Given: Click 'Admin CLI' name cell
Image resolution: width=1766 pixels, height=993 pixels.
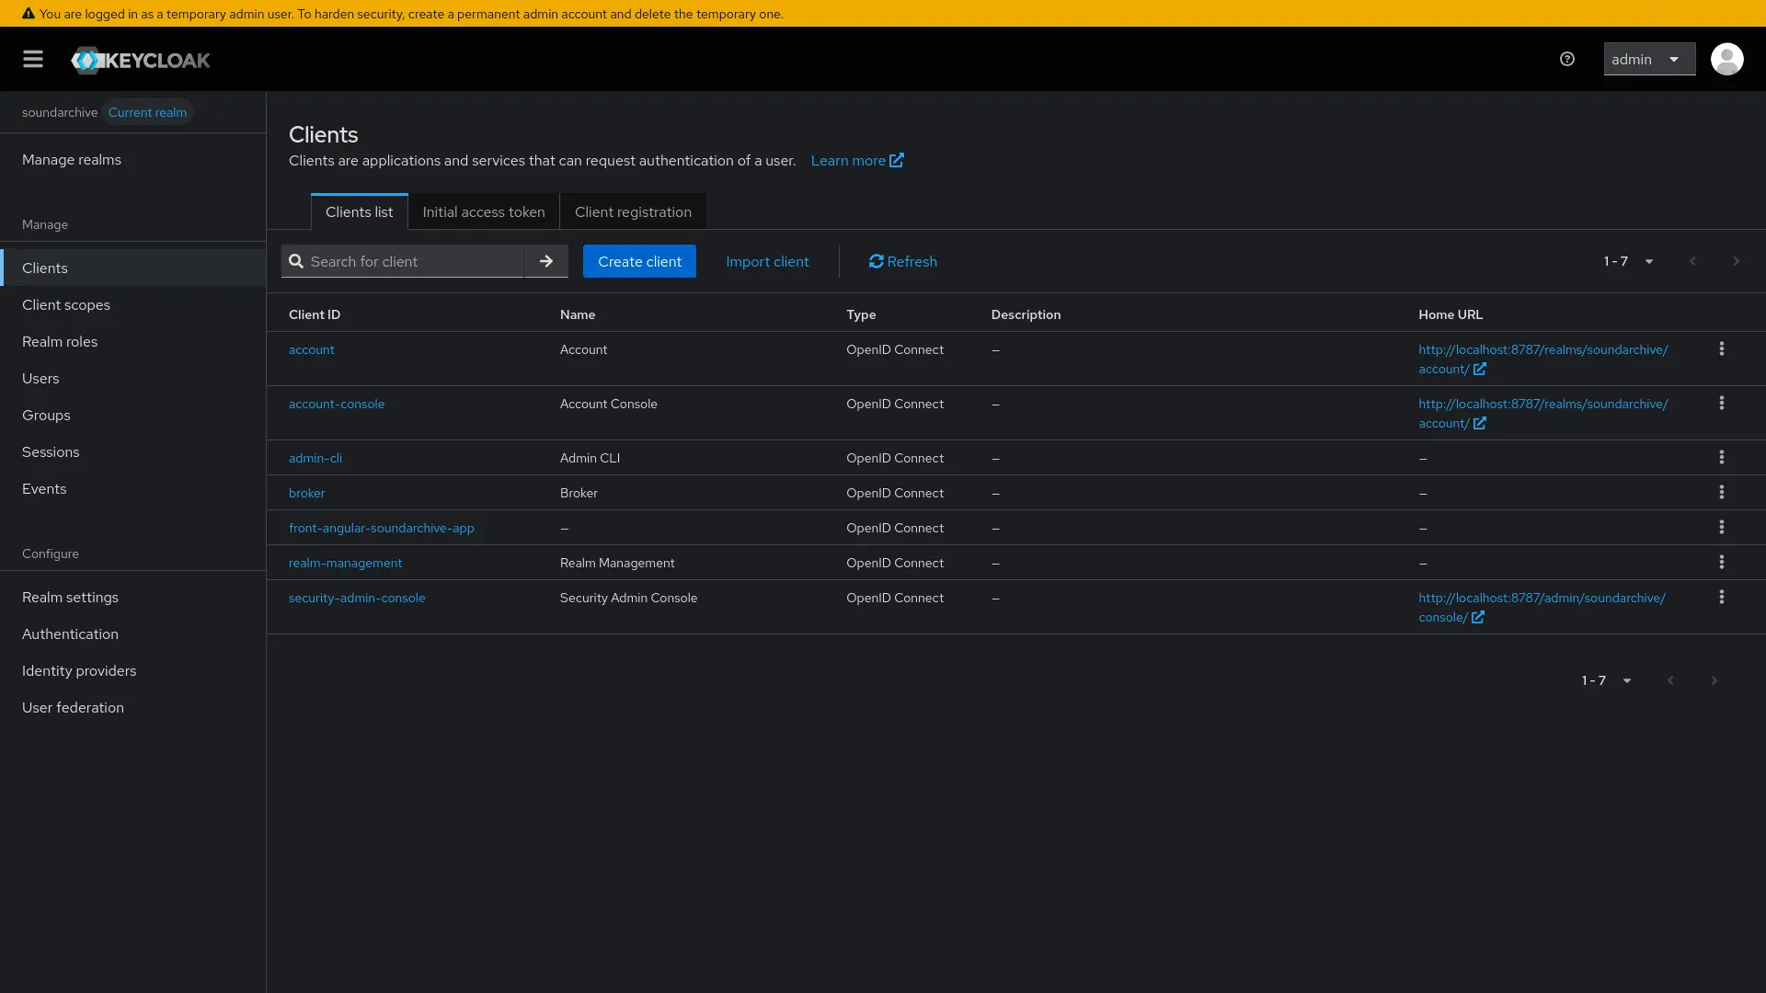Looking at the screenshot, I should click(590, 458).
